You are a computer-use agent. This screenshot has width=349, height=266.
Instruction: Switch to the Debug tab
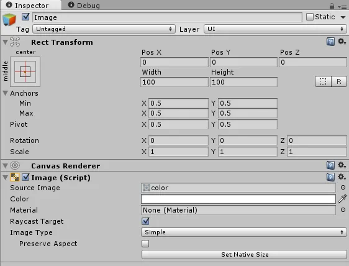pyautogui.click(x=84, y=6)
